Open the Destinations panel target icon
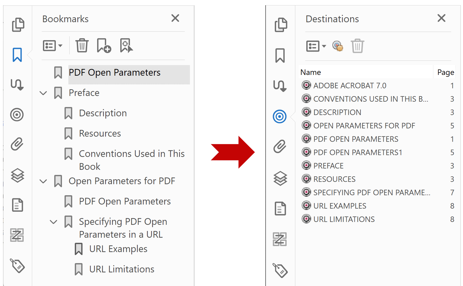This screenshot has width=463, height=286. point(280,116)
